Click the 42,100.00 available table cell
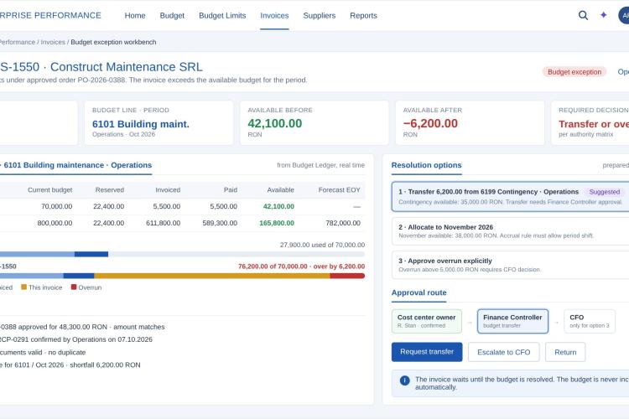 (278, 206)
